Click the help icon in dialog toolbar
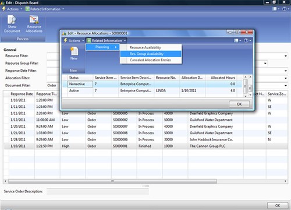 pos(247,40)
